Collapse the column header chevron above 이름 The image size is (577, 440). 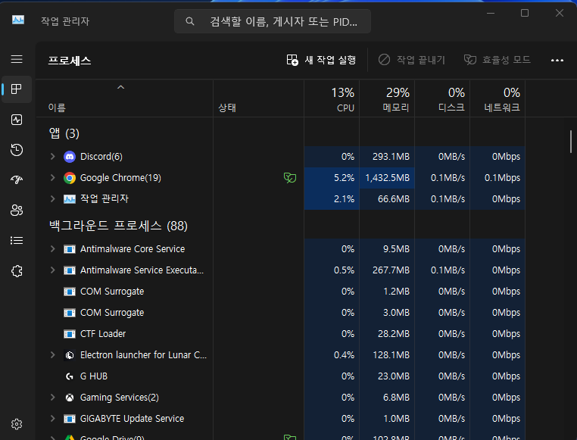[x=120, y=87]
